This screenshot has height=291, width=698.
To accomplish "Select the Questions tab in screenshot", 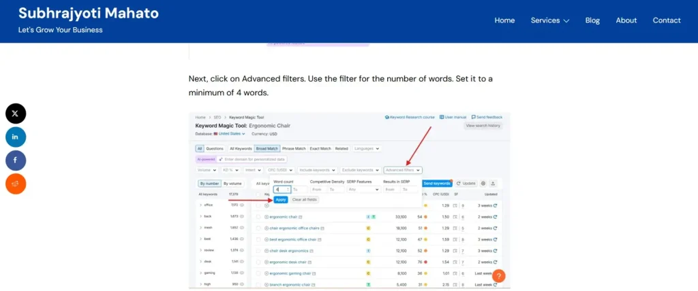I will click(x=215, y=148).
